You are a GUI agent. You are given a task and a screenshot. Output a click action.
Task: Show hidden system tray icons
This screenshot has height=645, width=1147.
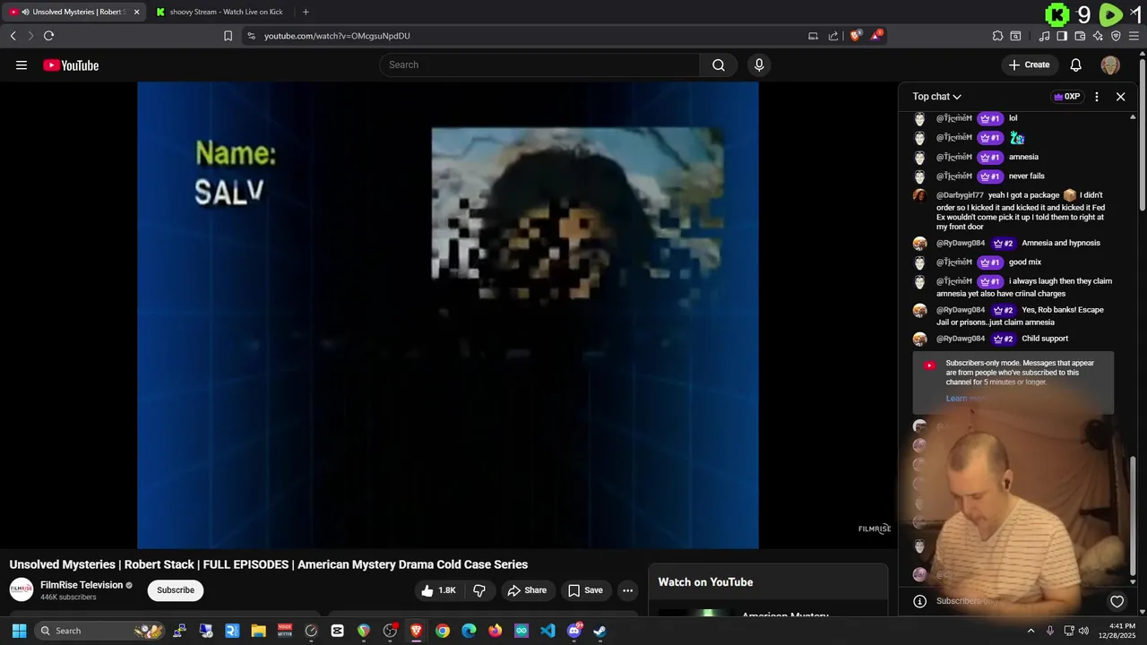click(x=1031, y=631)
